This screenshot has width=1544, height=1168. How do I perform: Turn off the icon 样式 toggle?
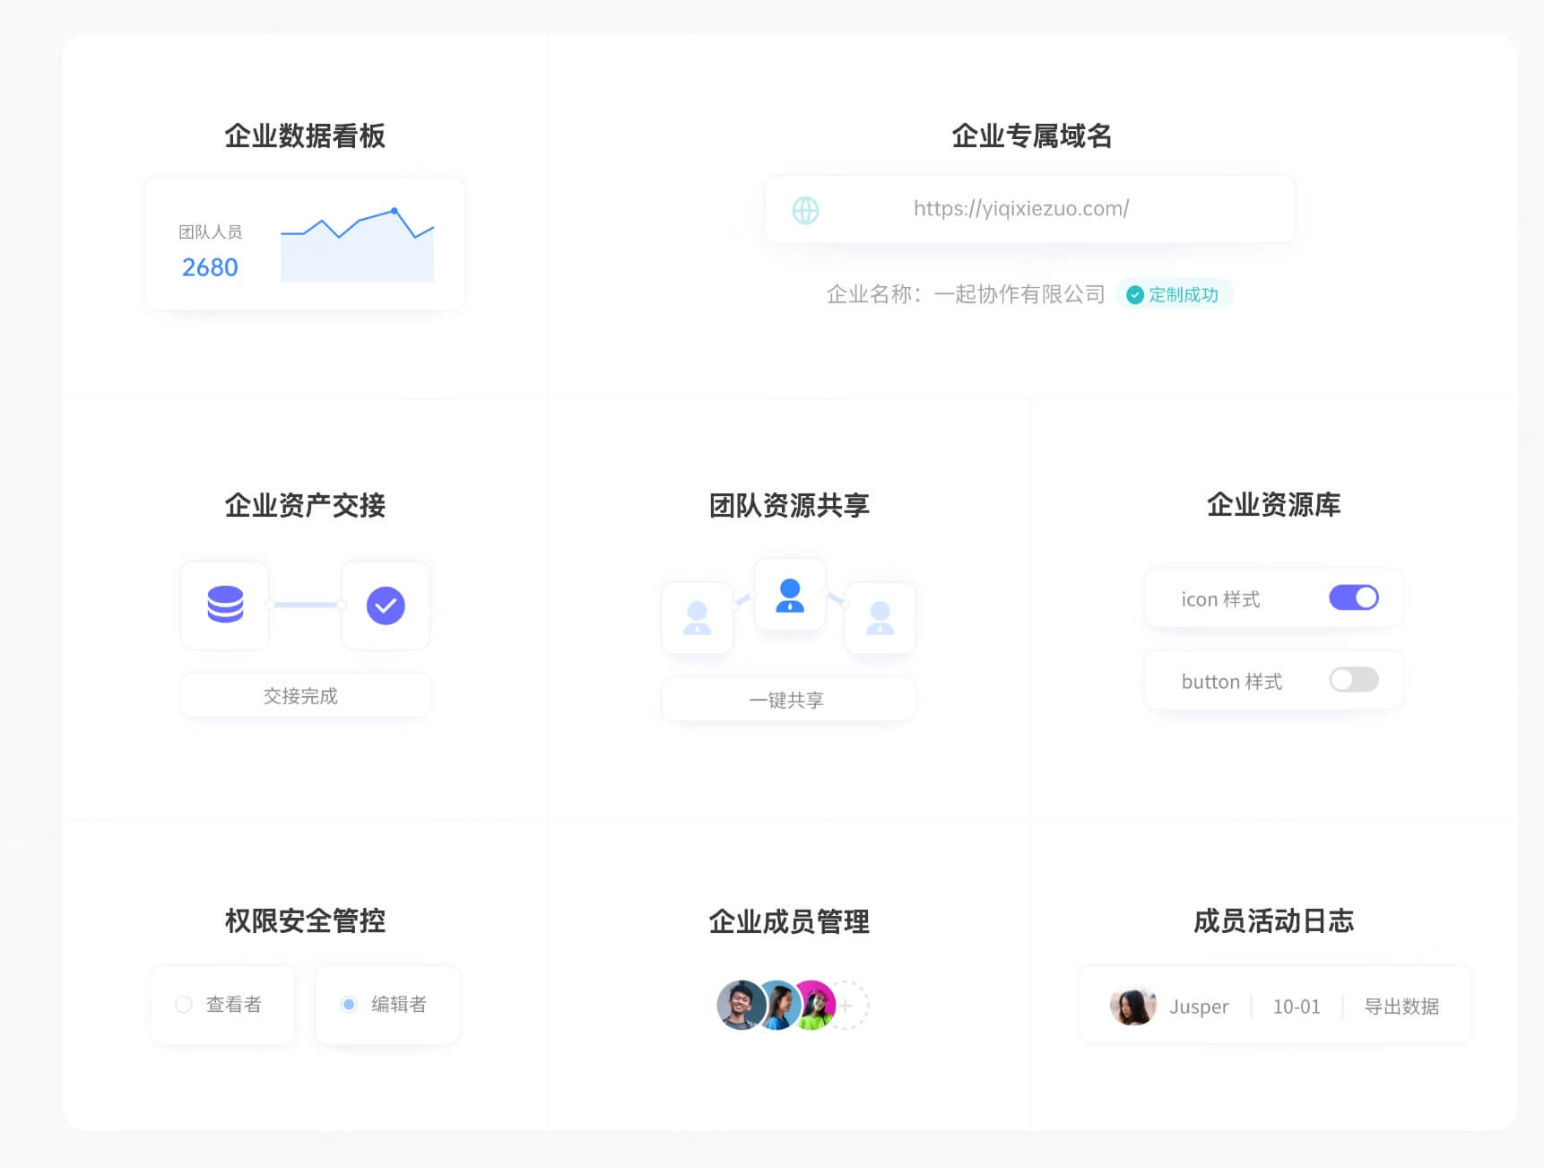point(1354,597)
